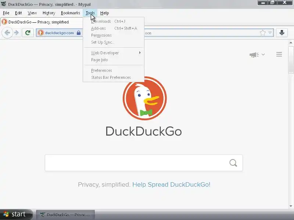Select Permissions menu entry

tap(114, 35)
